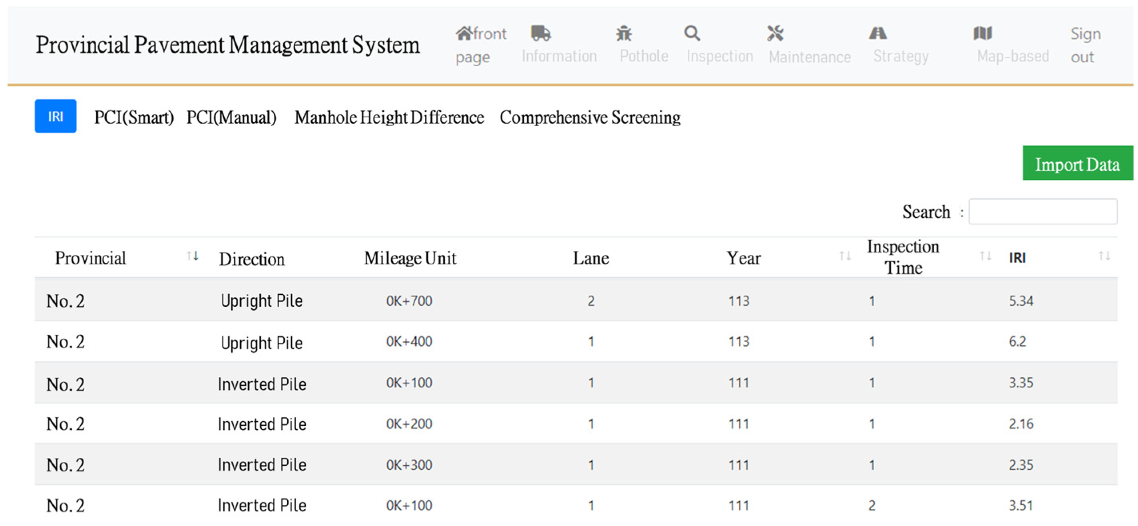This screenshot has width=1138, height=526.
Task: Select the row with mileage 0K+700
Action: 409,301
